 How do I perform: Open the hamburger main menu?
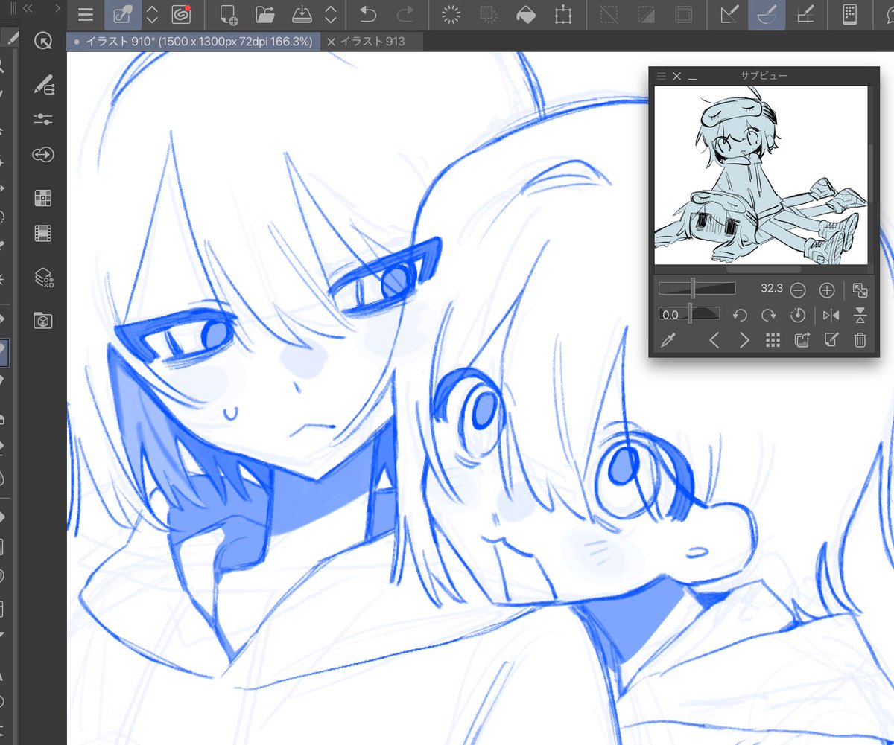(86, 15)
